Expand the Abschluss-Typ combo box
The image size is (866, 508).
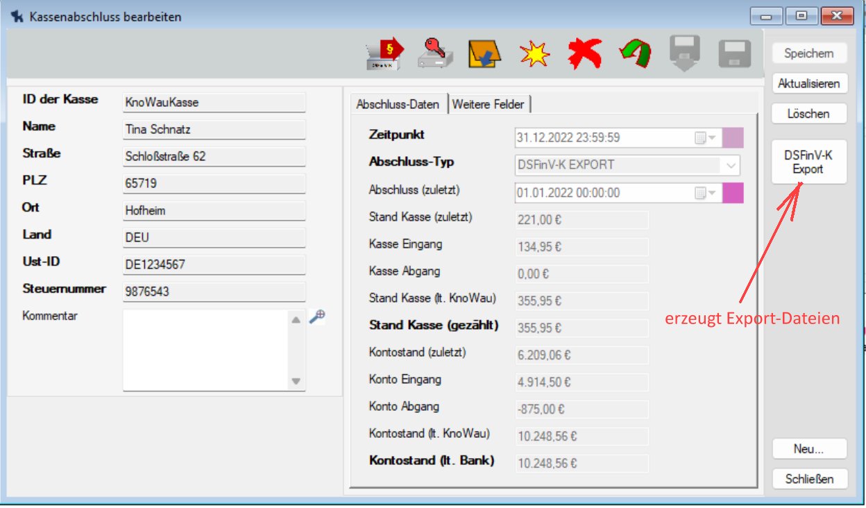[x=731, y=166]
